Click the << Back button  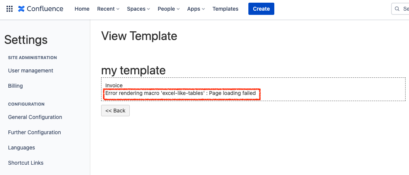point(115,111)
